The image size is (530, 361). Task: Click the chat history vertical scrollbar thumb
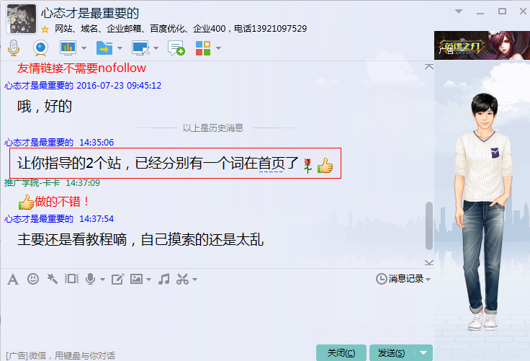point(429,226)
